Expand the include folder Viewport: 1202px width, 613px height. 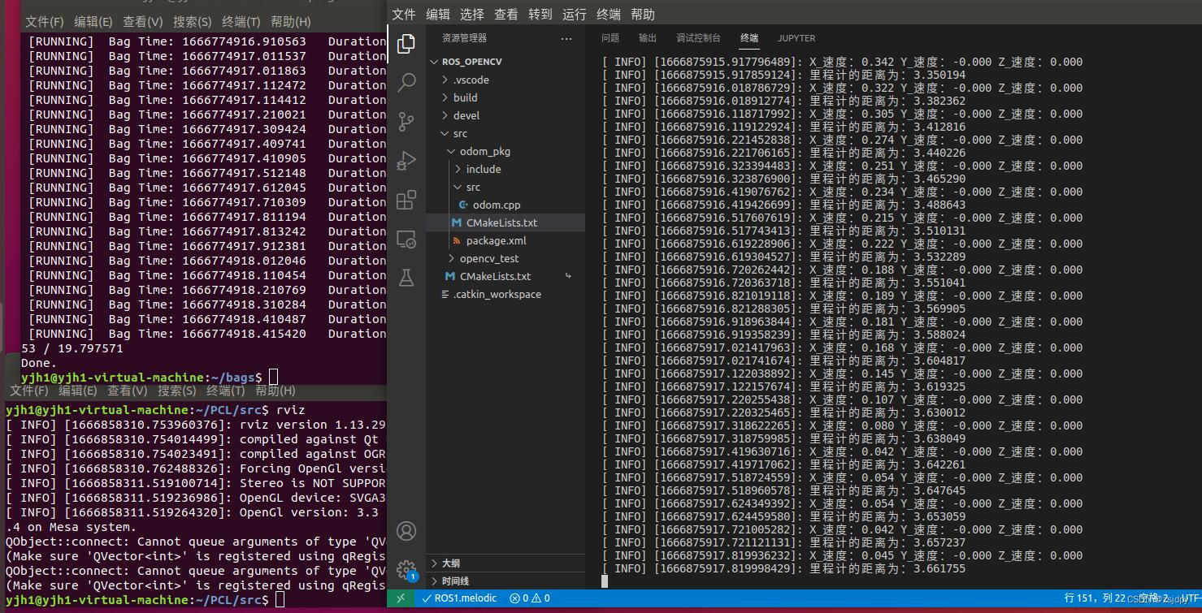(x=458, y=169)
